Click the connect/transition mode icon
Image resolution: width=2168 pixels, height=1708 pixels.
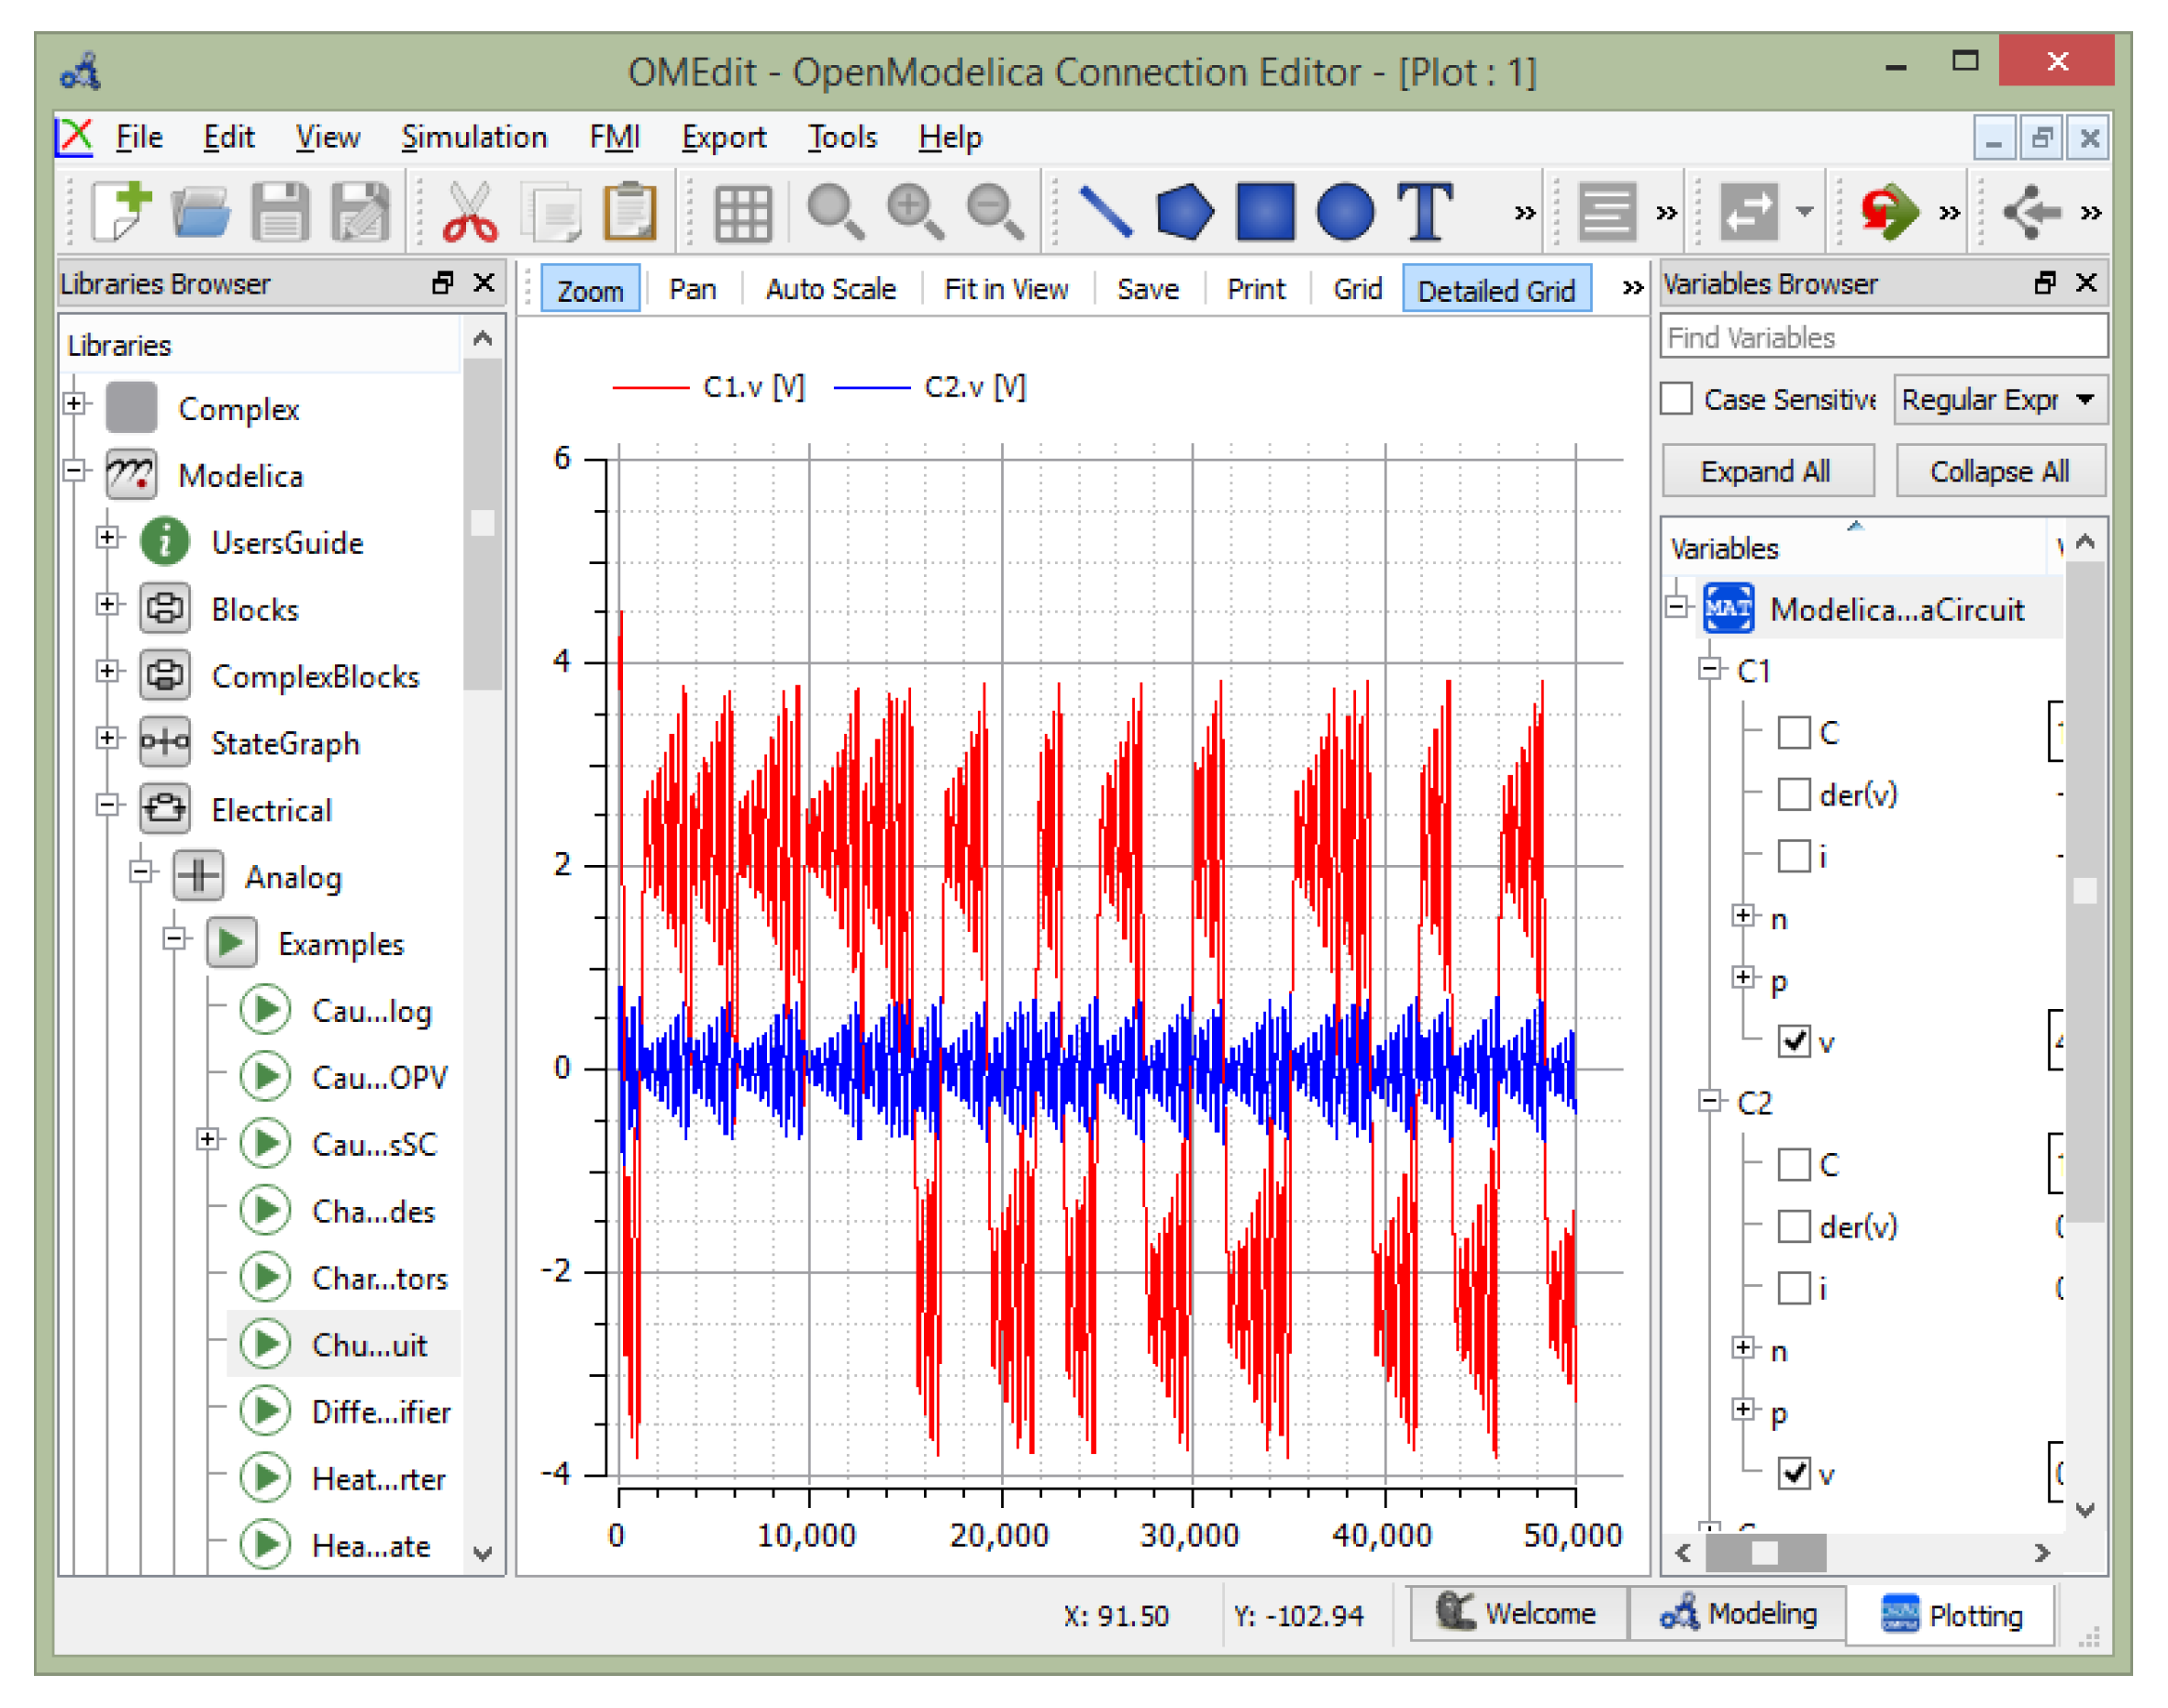(1749, 211)
